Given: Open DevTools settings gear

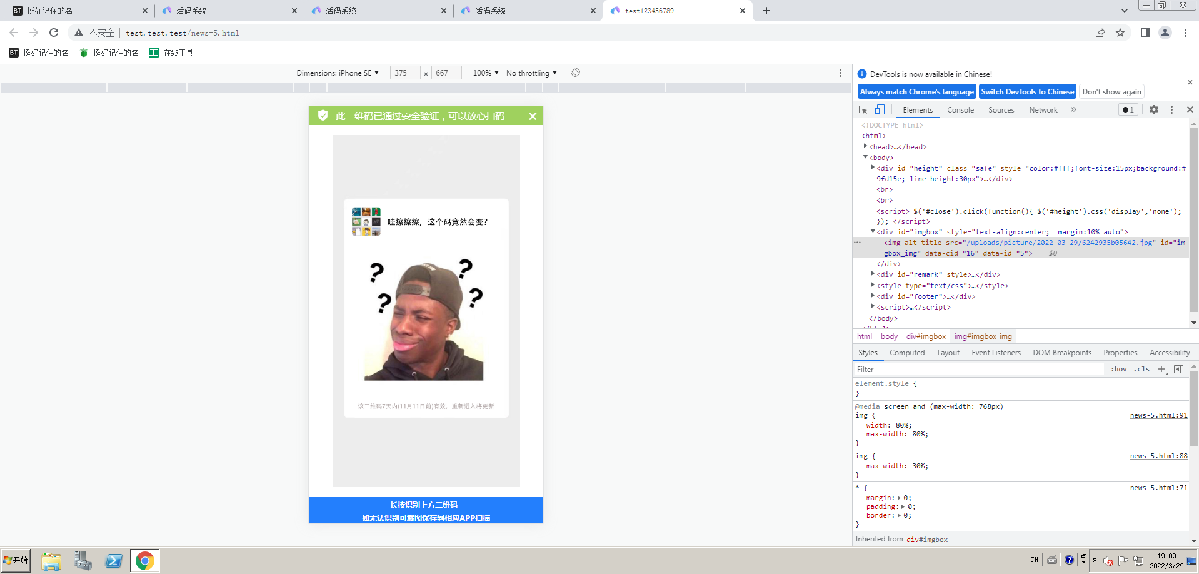Looking at the screenshot, I should [1154, 109].
